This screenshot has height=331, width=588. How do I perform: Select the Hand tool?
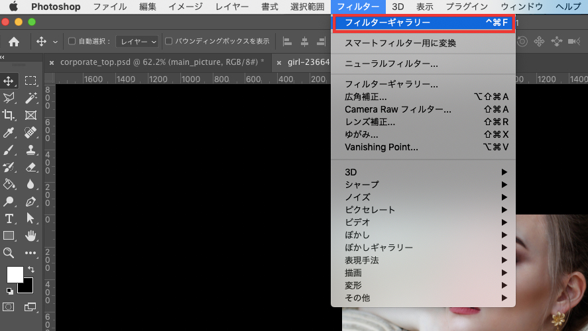[30, 236]
